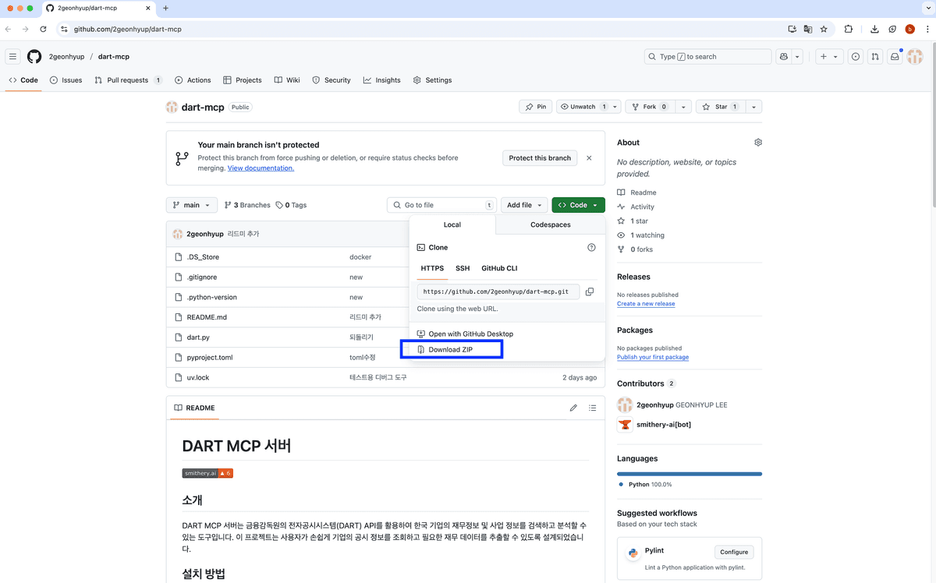Viewport: 936px width, 583px height.
Task: Pin the dart-mcp repository
Action: [535, 107]
